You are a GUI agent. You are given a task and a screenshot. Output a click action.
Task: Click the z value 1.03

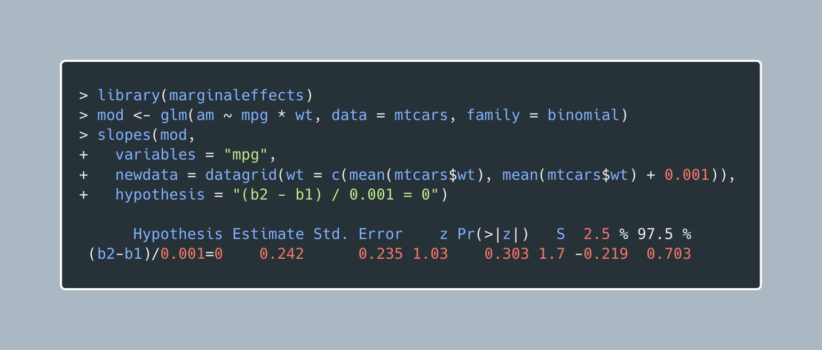(430, 254)
